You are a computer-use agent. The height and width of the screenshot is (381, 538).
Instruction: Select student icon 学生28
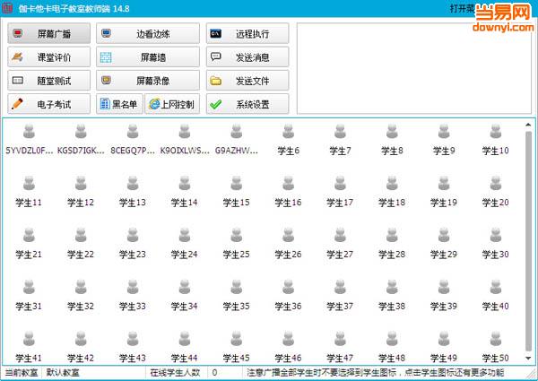click(392, 235)
